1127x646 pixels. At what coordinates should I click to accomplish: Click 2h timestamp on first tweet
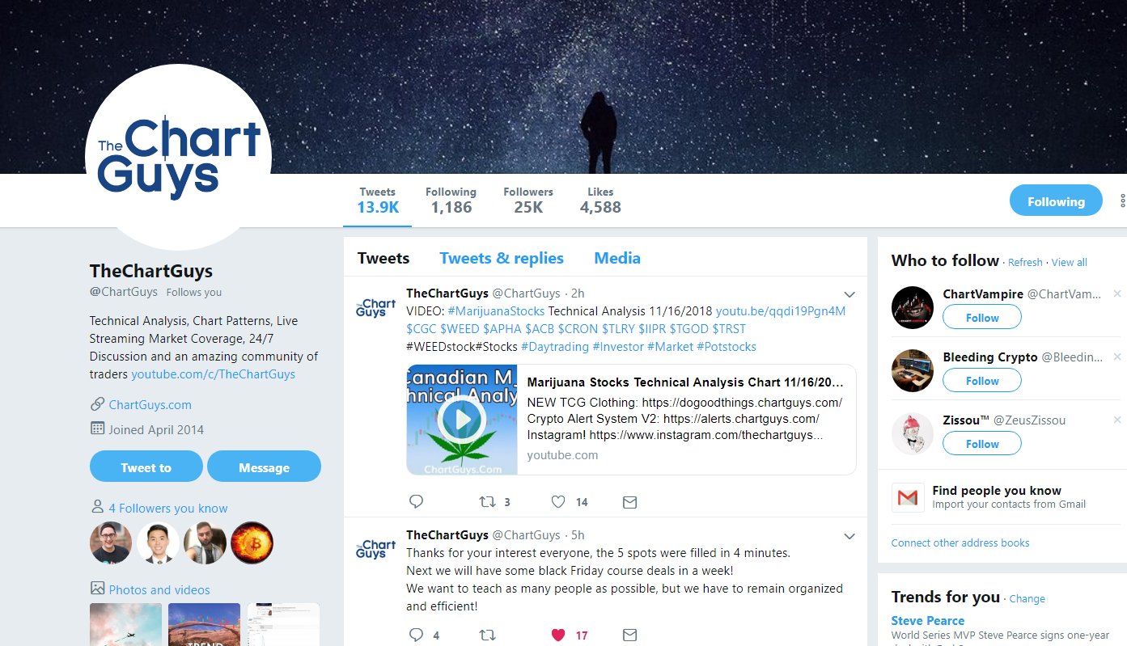(x=578, y=293)
